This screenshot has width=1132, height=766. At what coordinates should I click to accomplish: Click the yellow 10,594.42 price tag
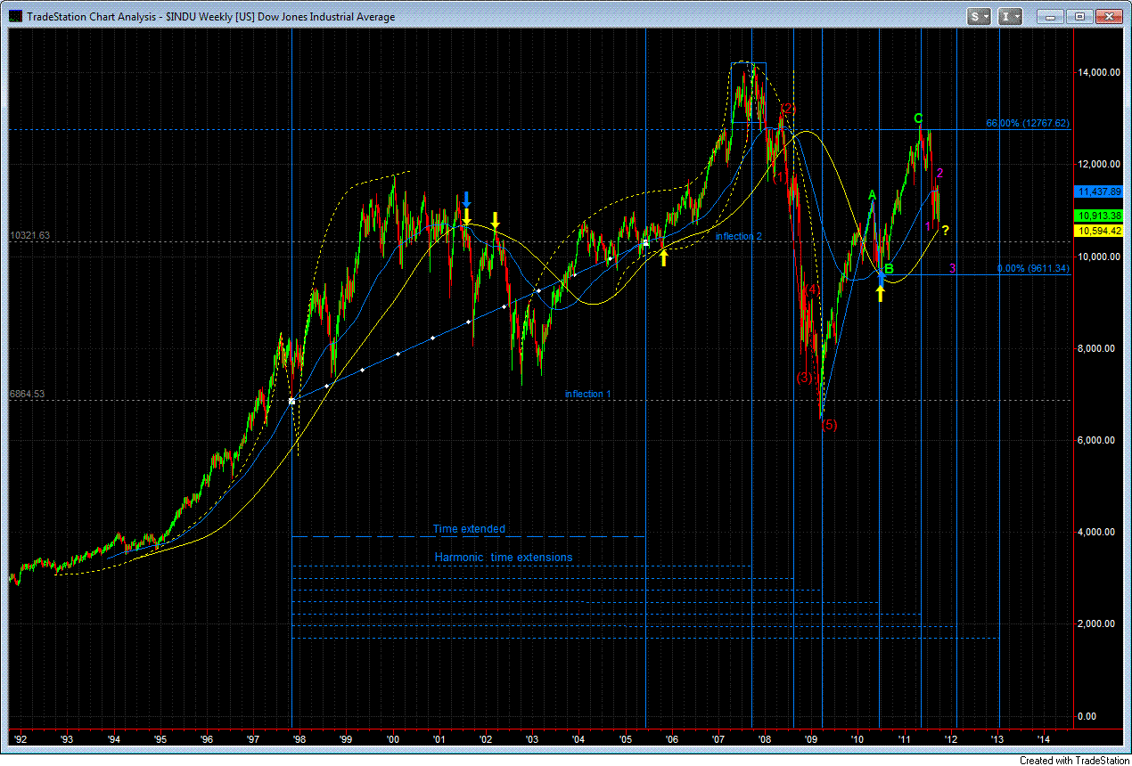[1099, 231]
